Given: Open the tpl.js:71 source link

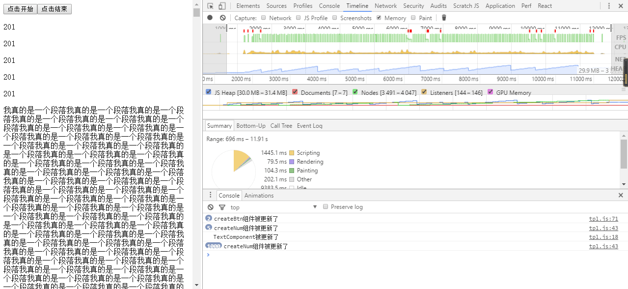Looking at the screenshot, I should pyautogui.click(x=603, y=218).
